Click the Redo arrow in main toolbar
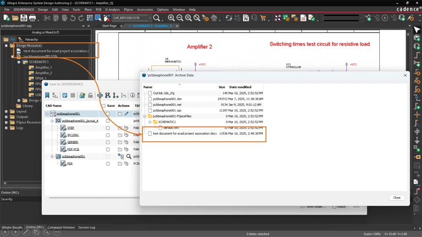 [81, 18]
